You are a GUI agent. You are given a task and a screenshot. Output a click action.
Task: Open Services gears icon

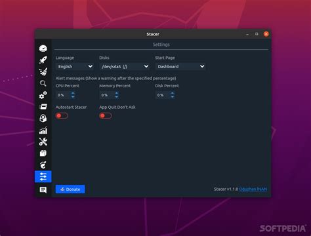(43, 95)
